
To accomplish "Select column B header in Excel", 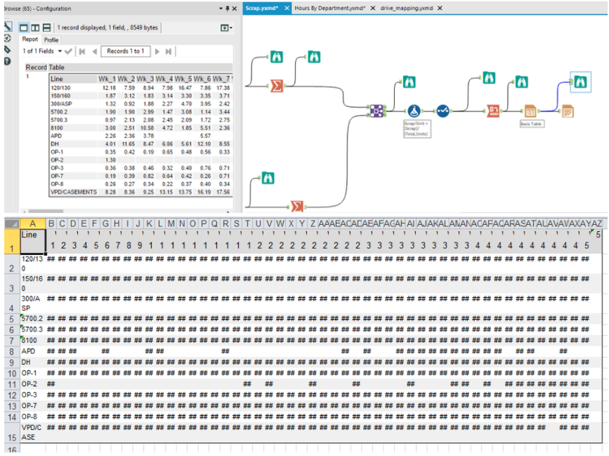I will click(x=51, y=224).
